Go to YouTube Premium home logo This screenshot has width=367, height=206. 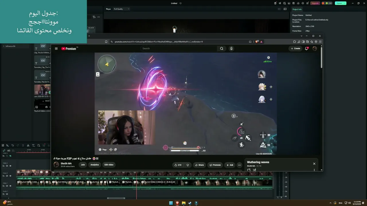pyautogui.click(x=69, y=49)
